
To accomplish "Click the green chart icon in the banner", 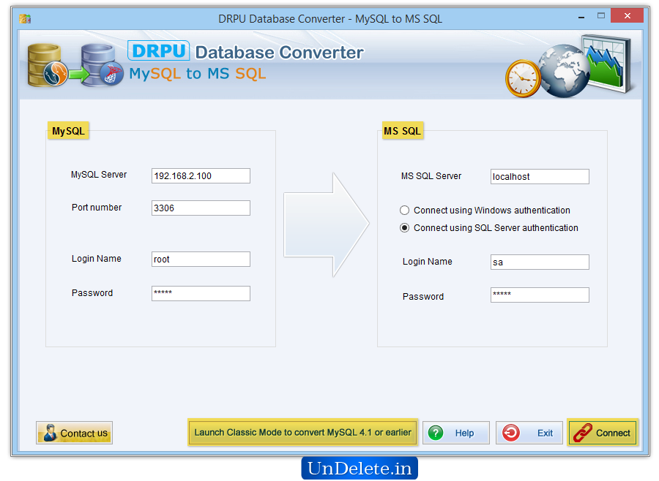I will [607, 64].
